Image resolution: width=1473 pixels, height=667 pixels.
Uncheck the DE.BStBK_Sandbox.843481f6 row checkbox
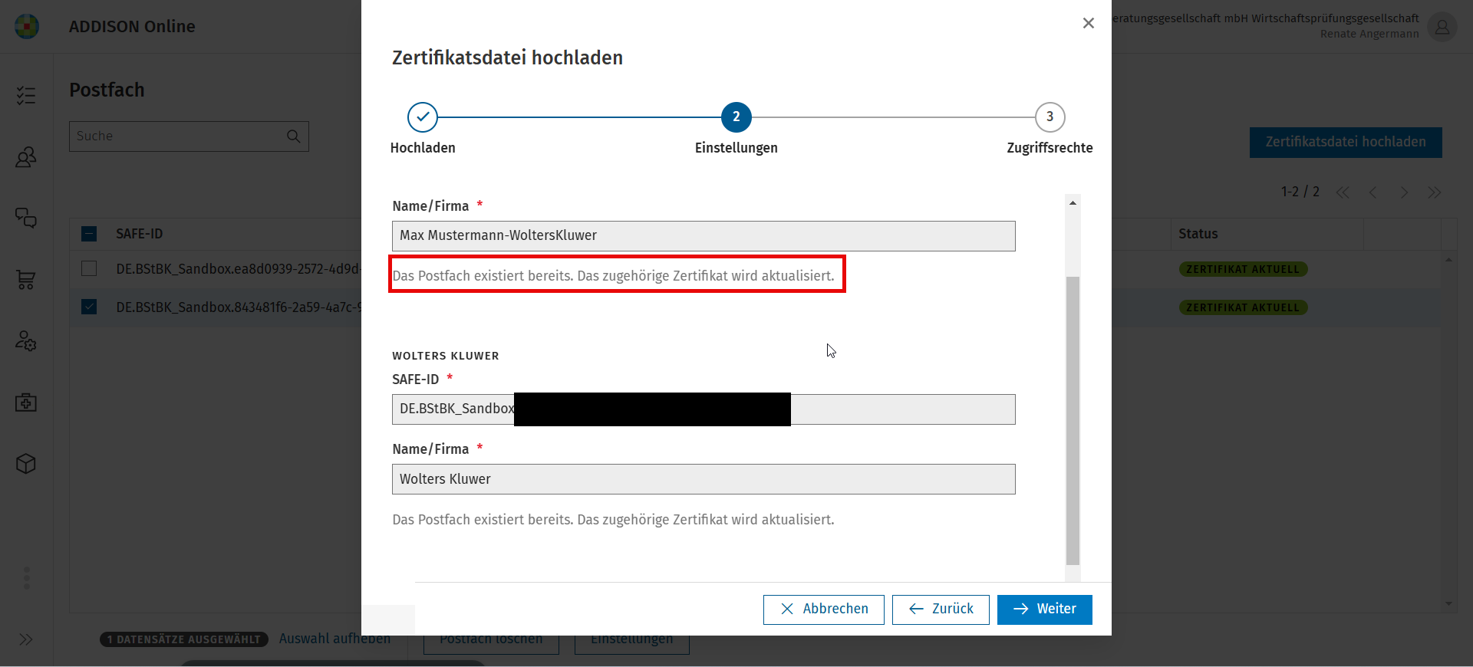point(89,307)
